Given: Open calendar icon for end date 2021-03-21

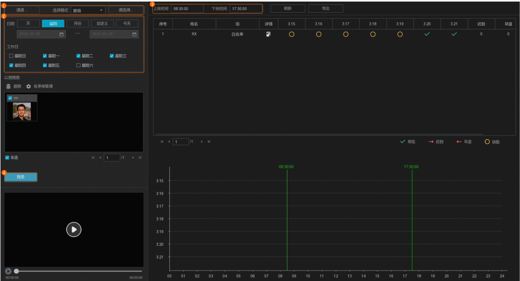Looking at the screenshot, I should [x=134, y=35].
